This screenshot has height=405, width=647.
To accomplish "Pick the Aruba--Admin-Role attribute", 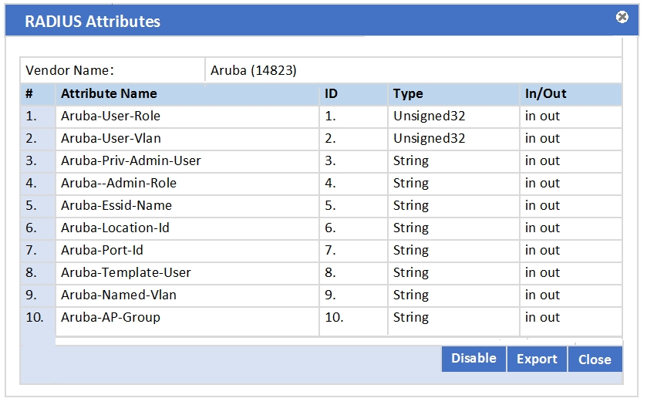I will click(119, 184).
